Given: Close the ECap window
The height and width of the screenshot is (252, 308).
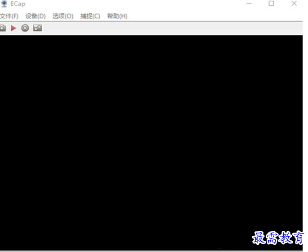Looking at the screenshot, I should (294, 3).
